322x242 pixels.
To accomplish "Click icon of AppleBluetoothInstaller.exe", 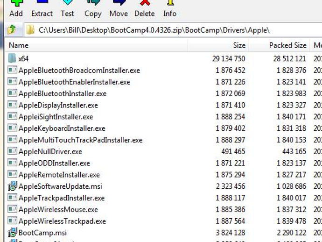I will coord(12,93).
